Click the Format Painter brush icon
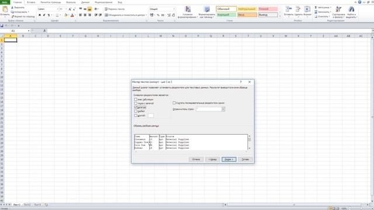The width and height of the screenshot is (374, 210). pyautogui.click(x=12, y=16)
